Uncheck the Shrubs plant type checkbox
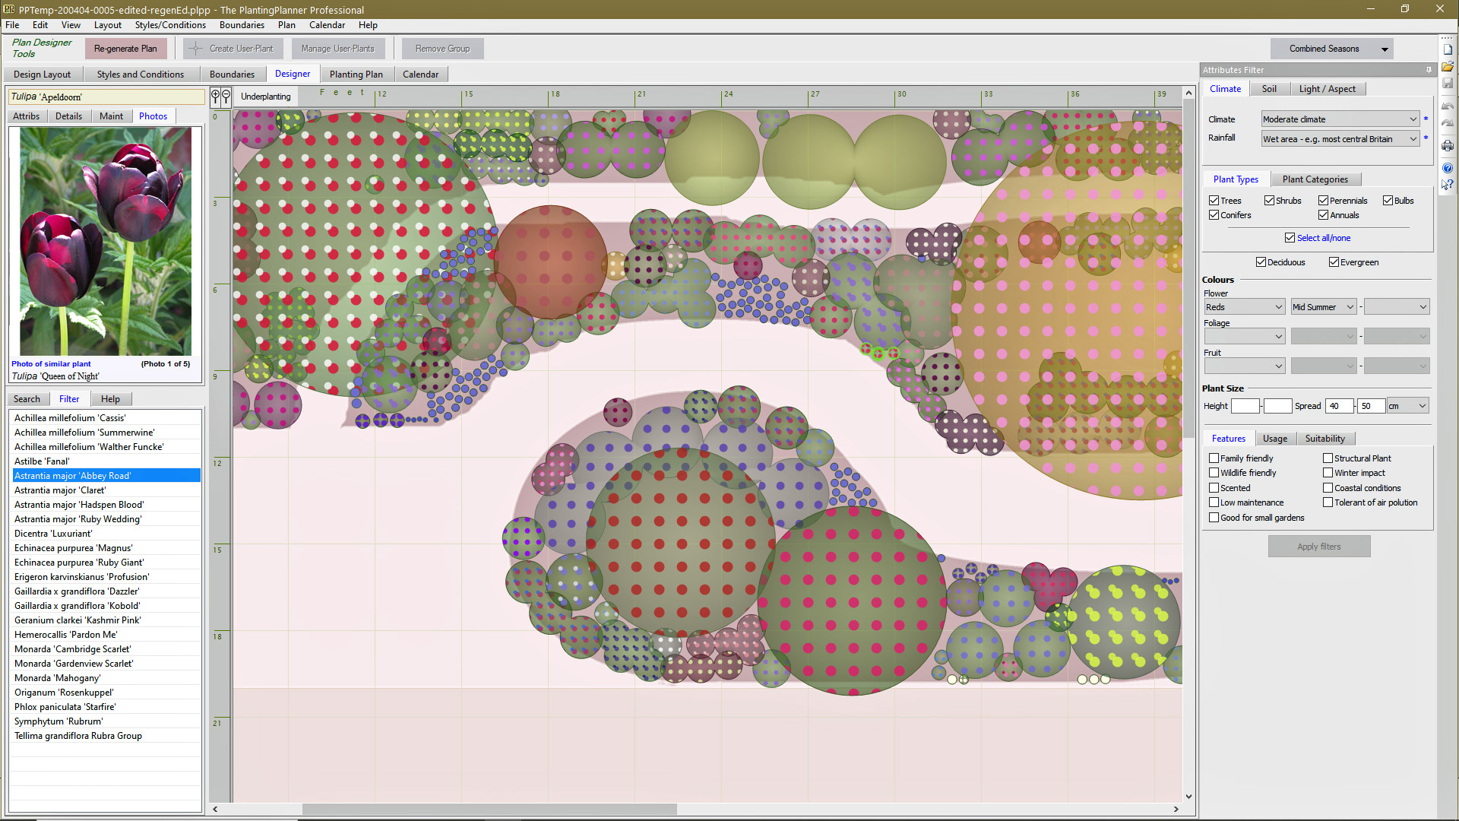1459x821 pixels. click(x=1269, y=201)
